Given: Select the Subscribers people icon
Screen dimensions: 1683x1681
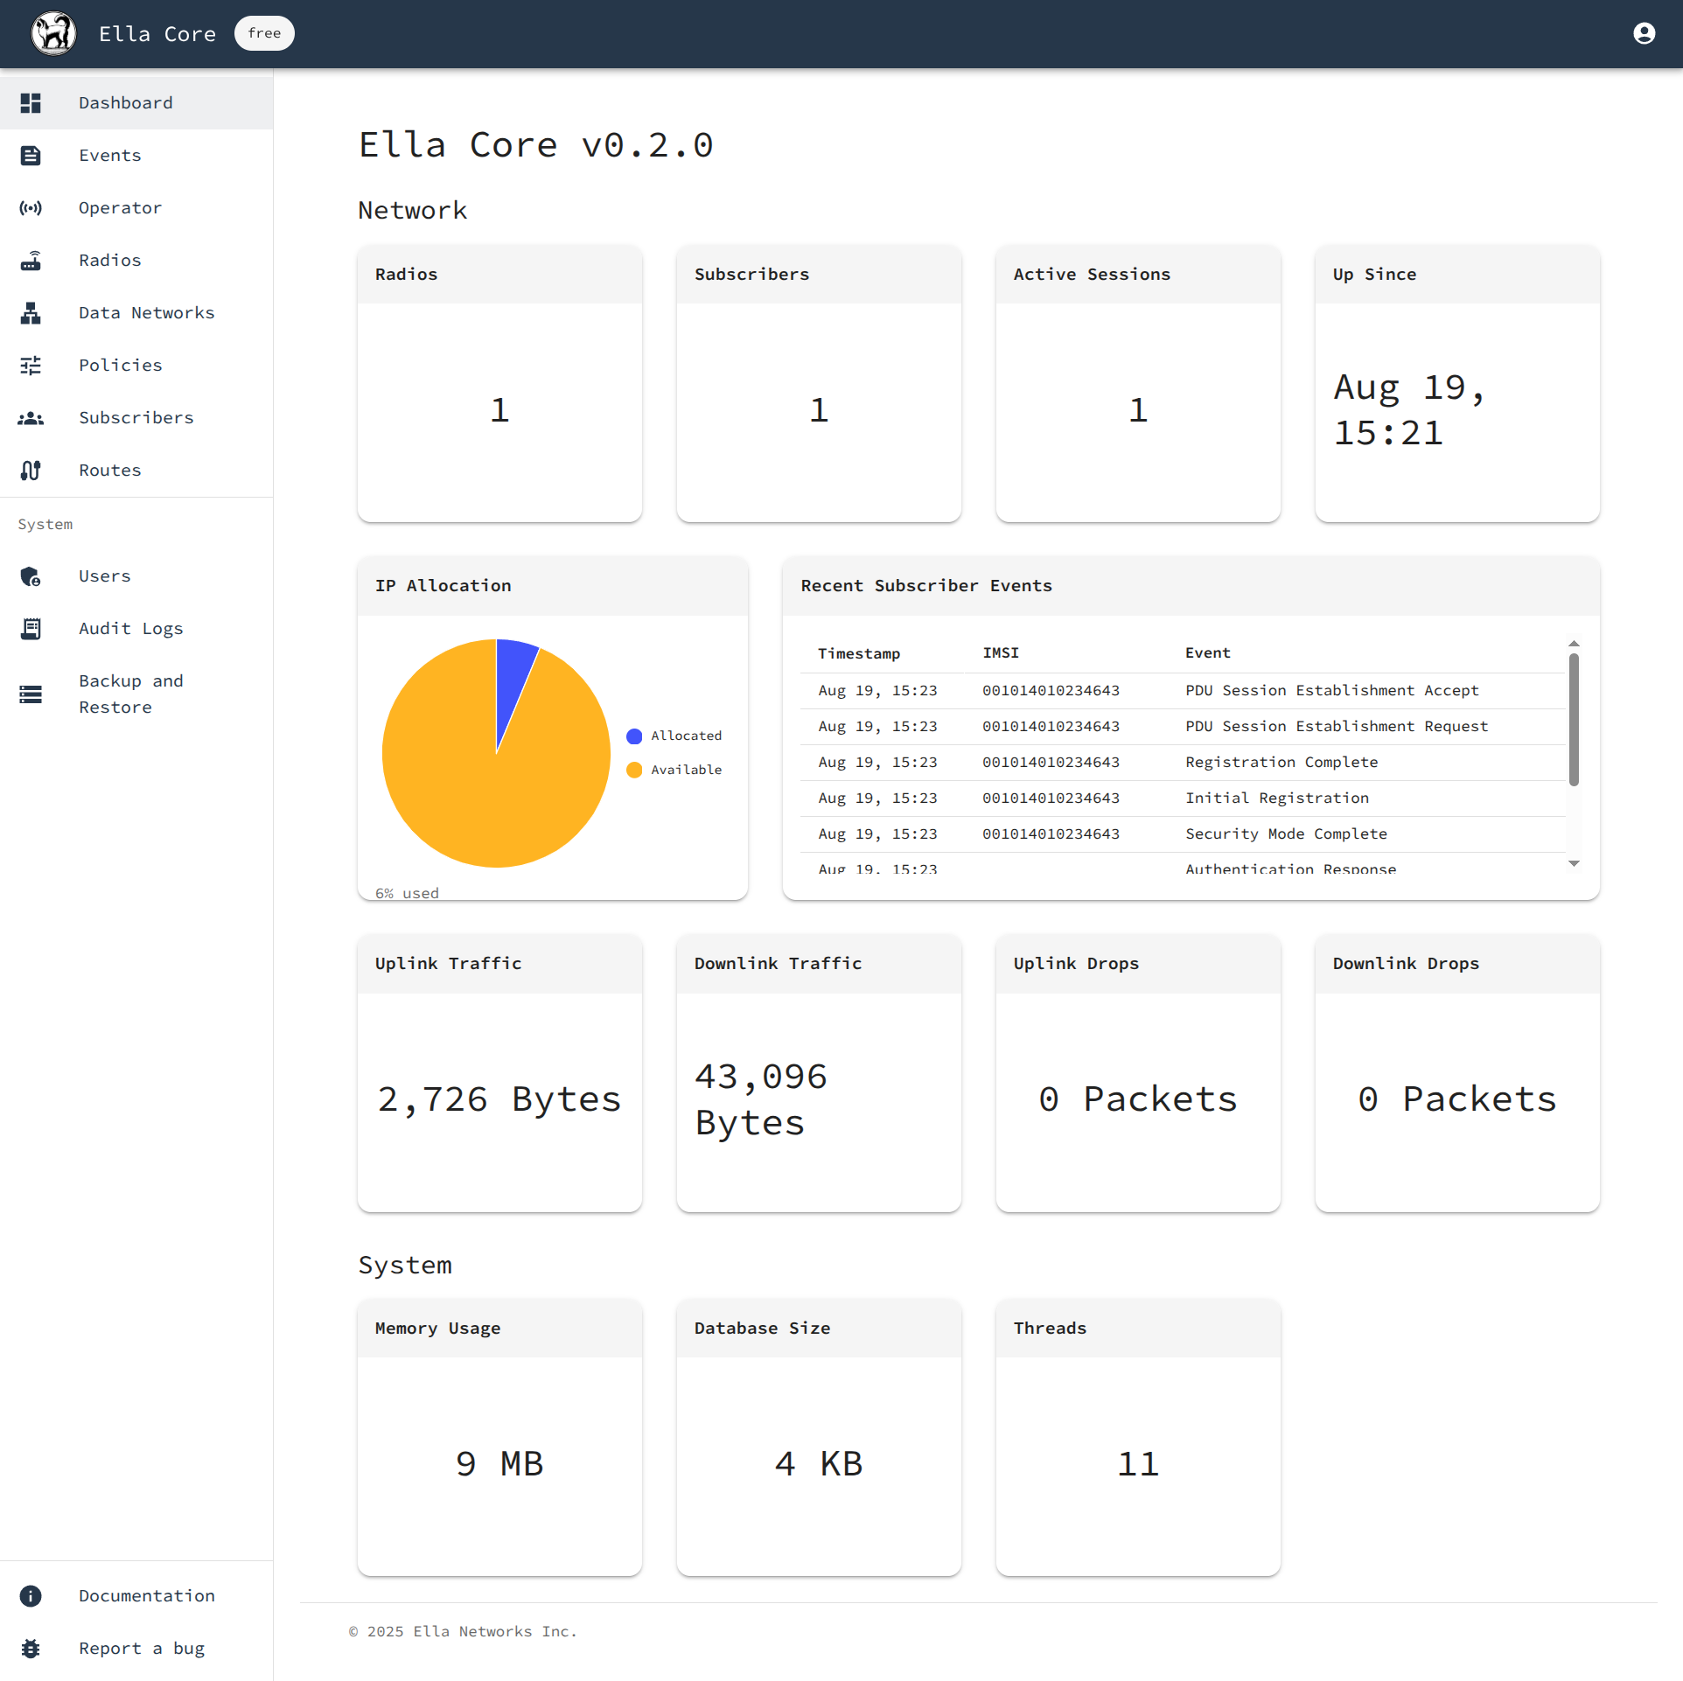Looking at the screenshot, I should click(x=31, y=418).
